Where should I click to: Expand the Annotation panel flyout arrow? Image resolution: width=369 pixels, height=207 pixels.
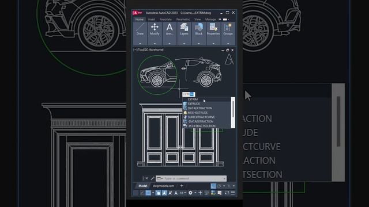pos(170,44)
